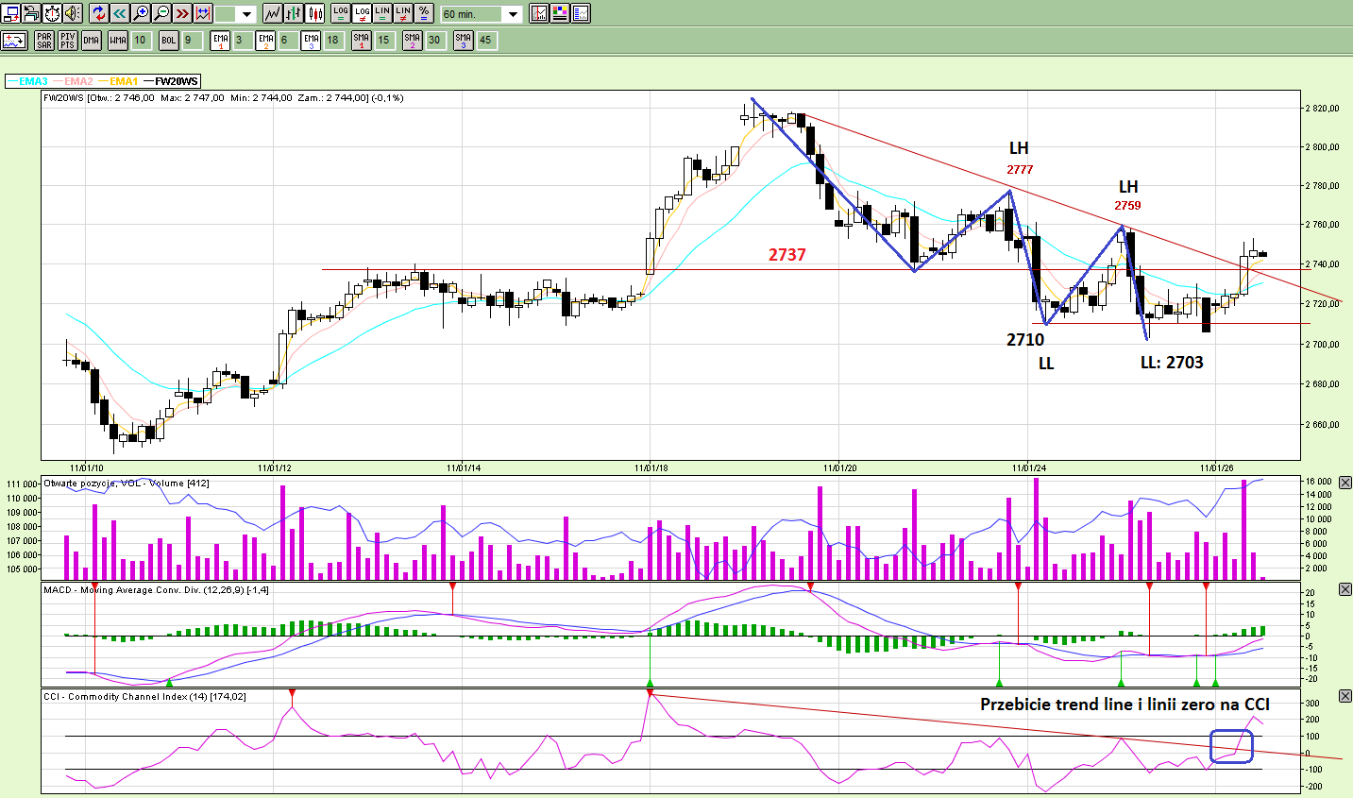
Task: Toggle the BOL Bollinger bands
Action: click(x=169, y=40)
